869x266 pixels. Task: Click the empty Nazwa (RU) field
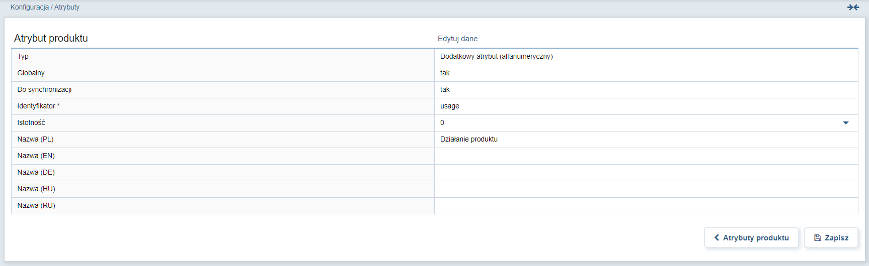[646, 206]
